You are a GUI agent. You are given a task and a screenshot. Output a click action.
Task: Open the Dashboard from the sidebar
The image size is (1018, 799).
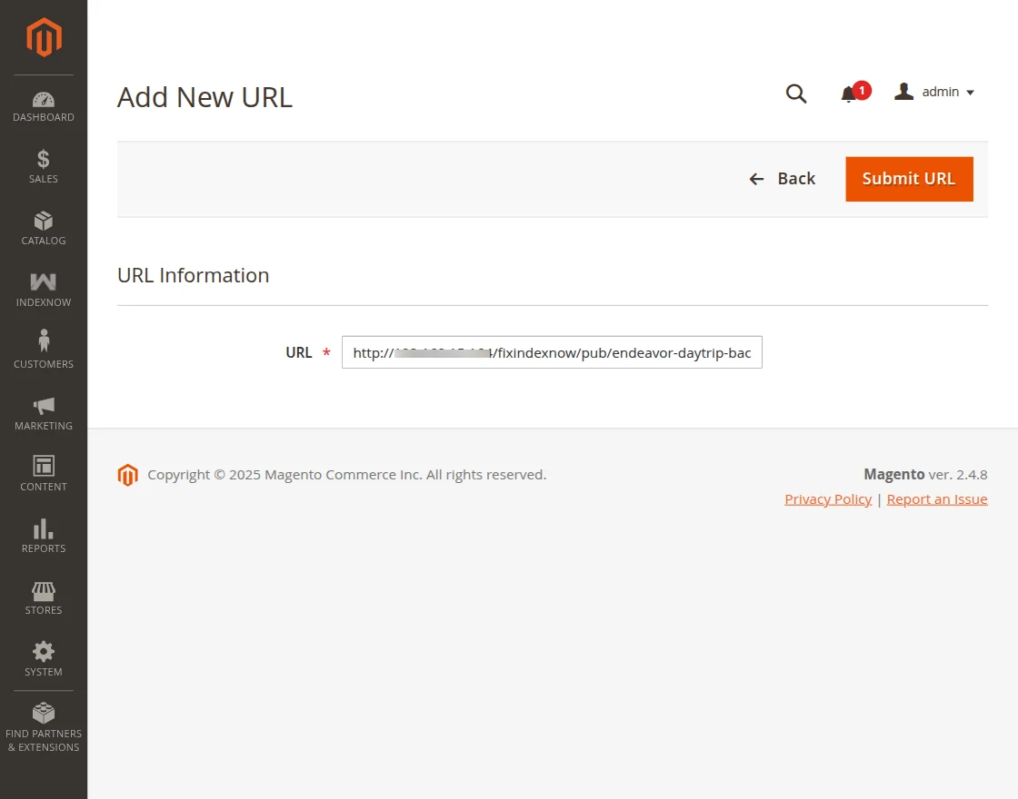[x=43, y=104]
